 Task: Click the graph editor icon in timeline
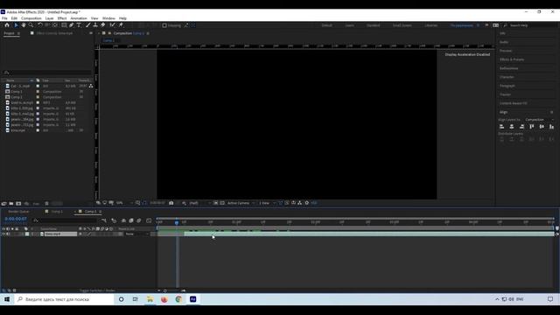click(149, 220)
